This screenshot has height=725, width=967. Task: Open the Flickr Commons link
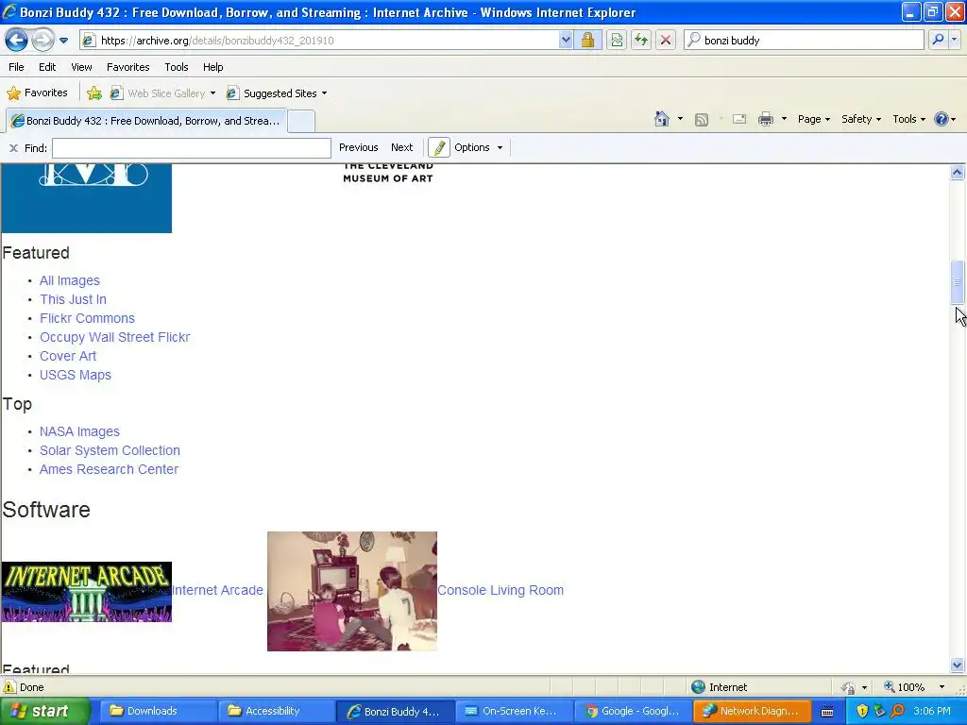point(87,318)
